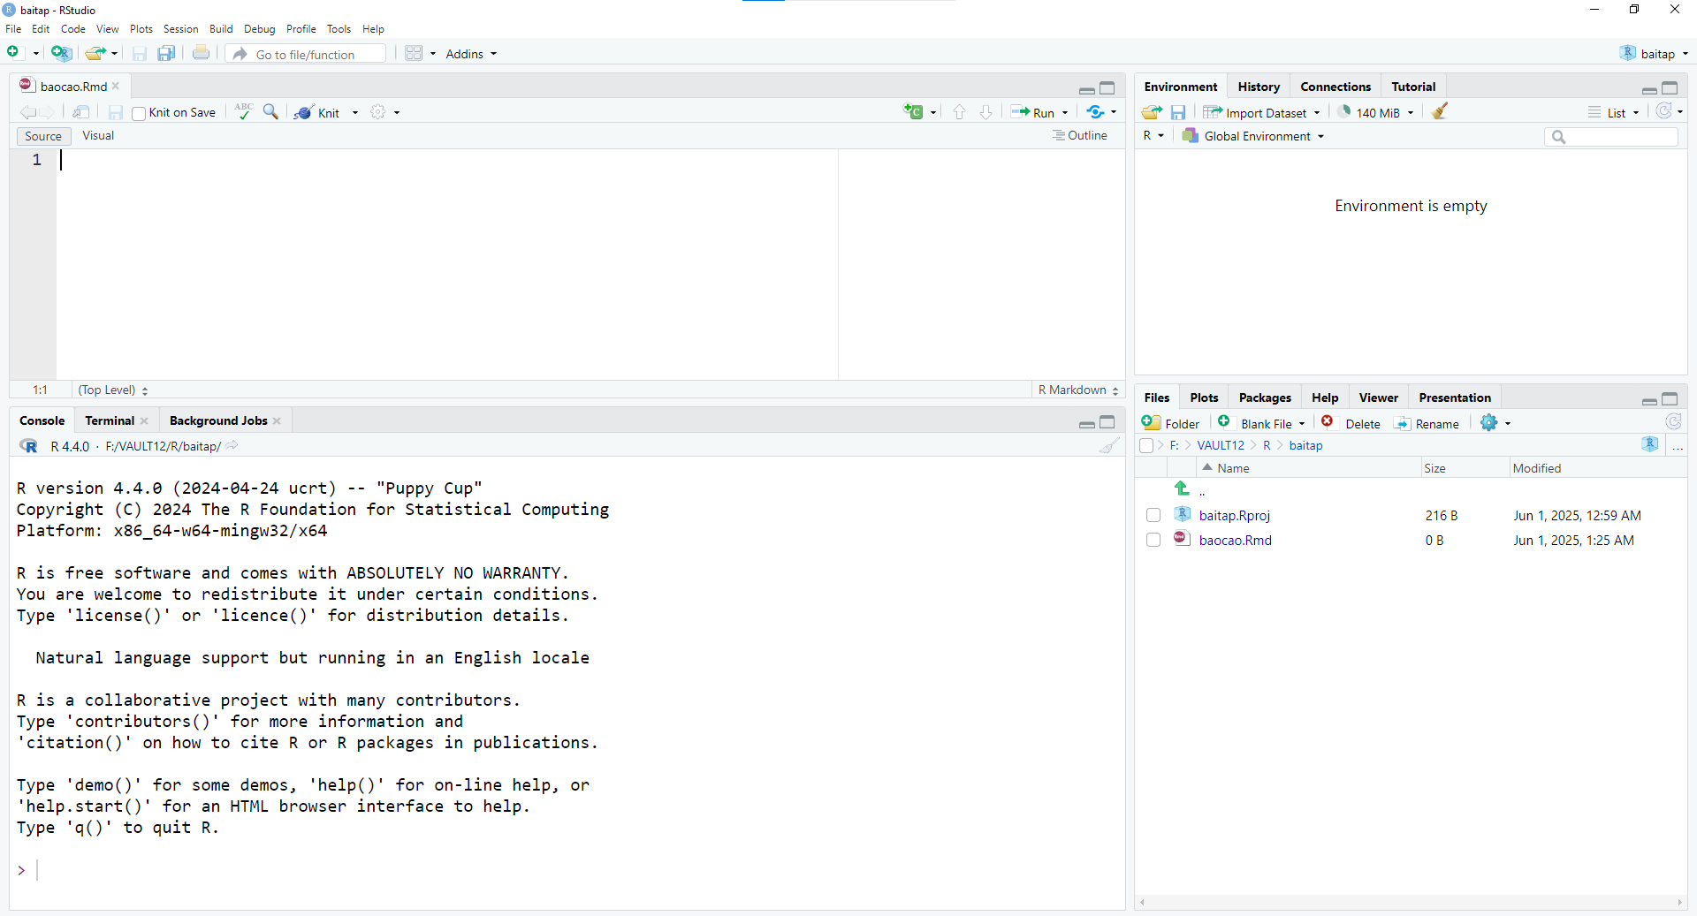1697x916 pixels.
Task: Open Import Dataset dropdown
Action: [x=1261, y=112]
